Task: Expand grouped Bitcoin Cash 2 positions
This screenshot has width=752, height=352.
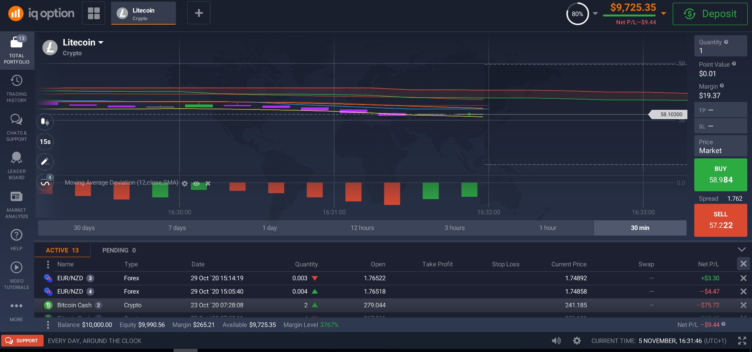Action: coord(99,305)
